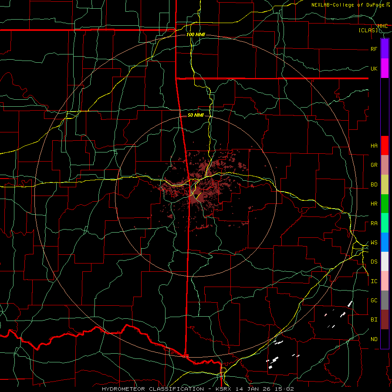Image resolution: width=392 pixels, height=392 pixels.
Task: Click the NEXLAB-College of DuPage text
Action: pyautogui.click(x=348, y=5)
